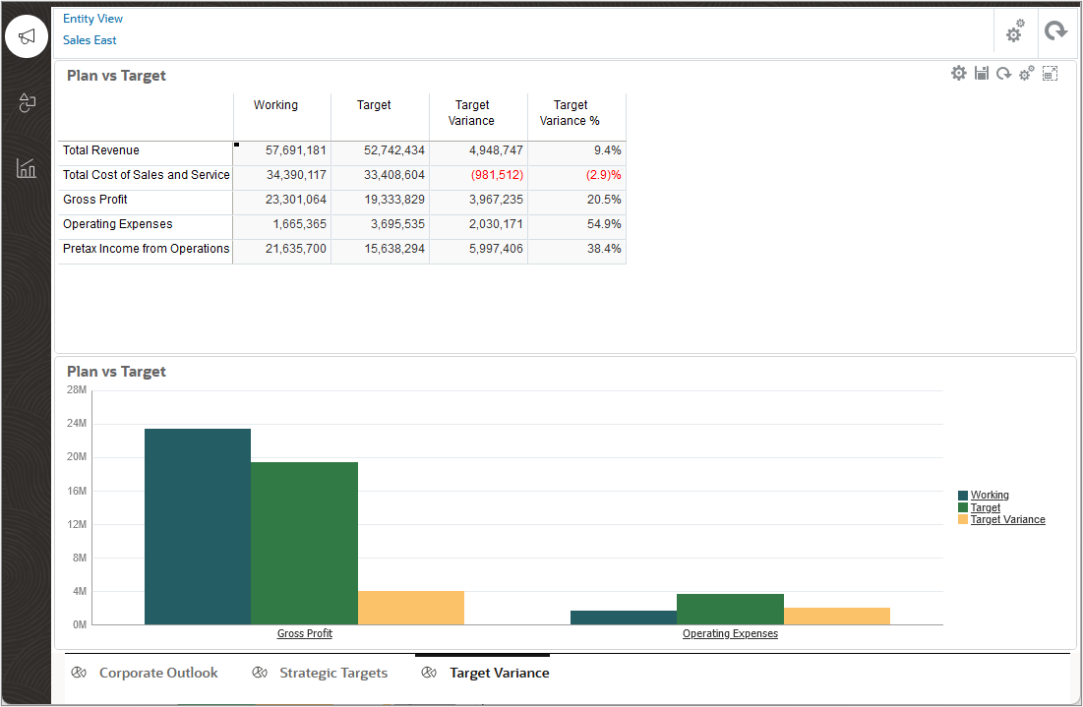Open the global Settings gear in top bar
Image resolution: width=1083 pixels, height=707 pixels.
point(1014,31)
